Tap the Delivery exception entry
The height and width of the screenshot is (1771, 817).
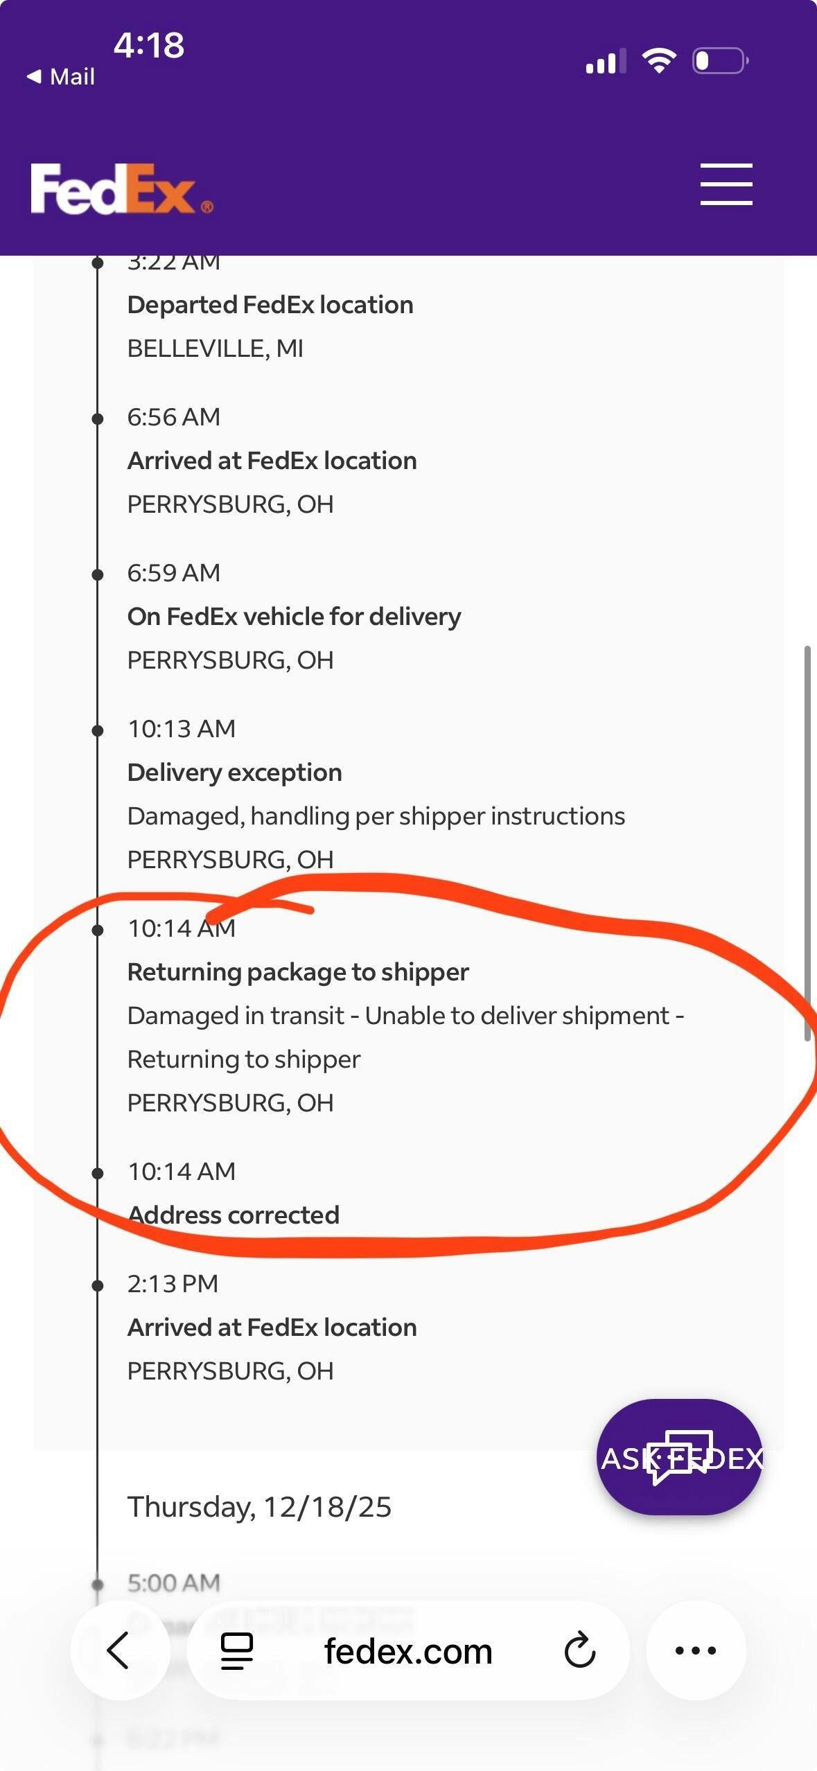(234, 773)
